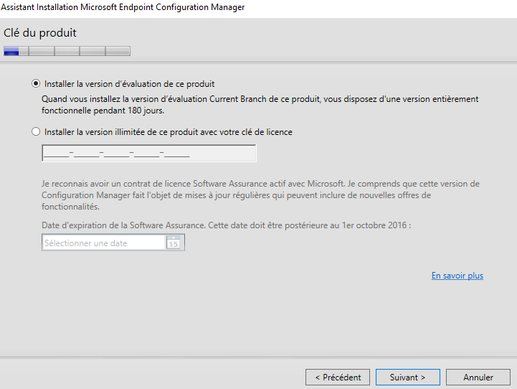This screenshot has height=389, width=517.
Task: Click into the license key entry field
Action: coord(149,154)
